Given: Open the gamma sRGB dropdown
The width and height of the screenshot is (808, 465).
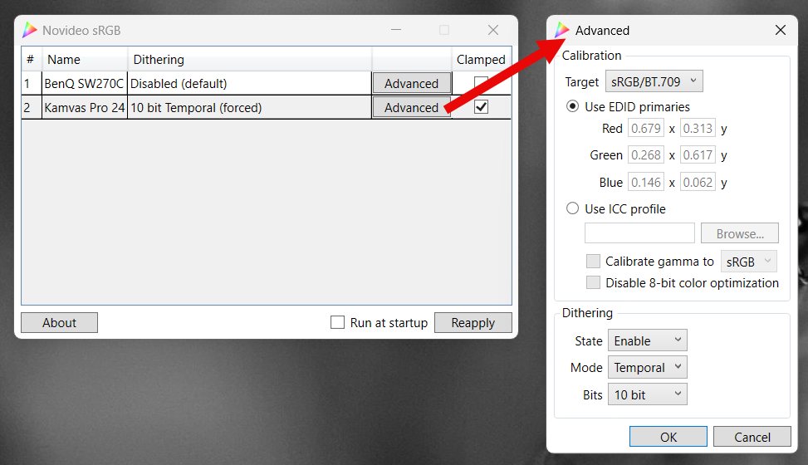Looking at the screenshot, I should click(749, 262).
